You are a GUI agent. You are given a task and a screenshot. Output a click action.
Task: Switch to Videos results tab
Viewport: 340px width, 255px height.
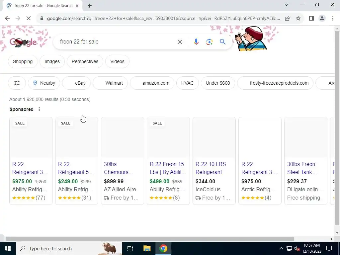click(x=117, y=61)
